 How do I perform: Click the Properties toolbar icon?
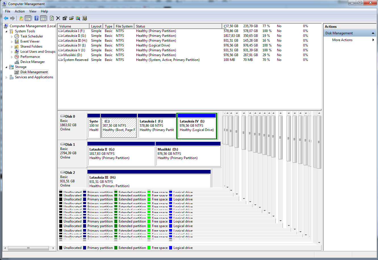pyautogui.click(x=65, y=18)
